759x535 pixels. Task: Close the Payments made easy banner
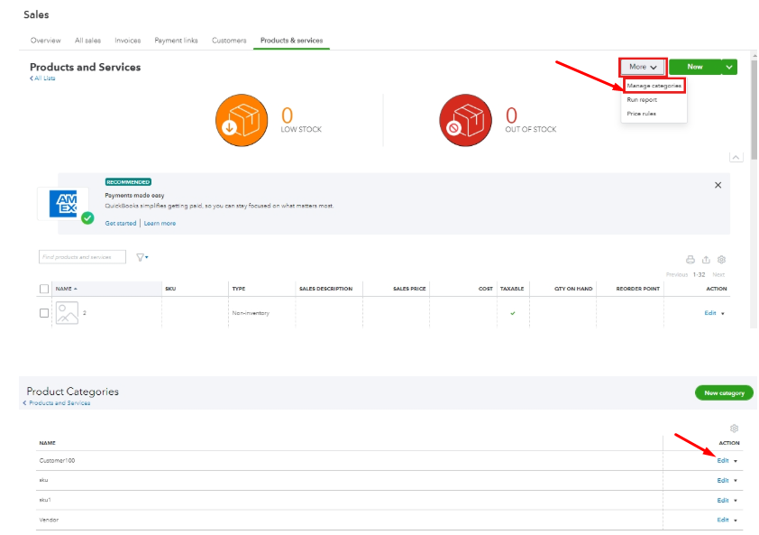[718, 185]
